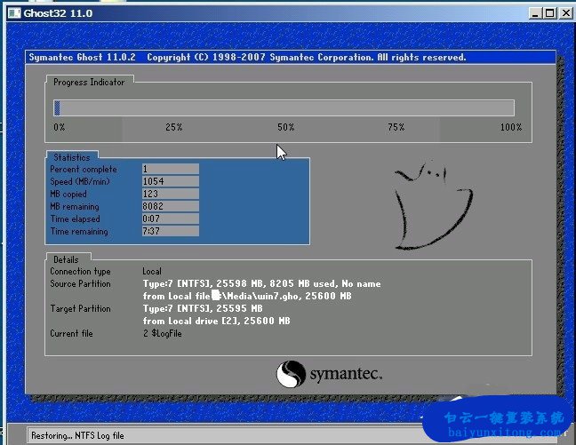Viewport: 576px width, 445px height.
Task: Click the 25% progress marker label
Action: (x=173, y=128)
